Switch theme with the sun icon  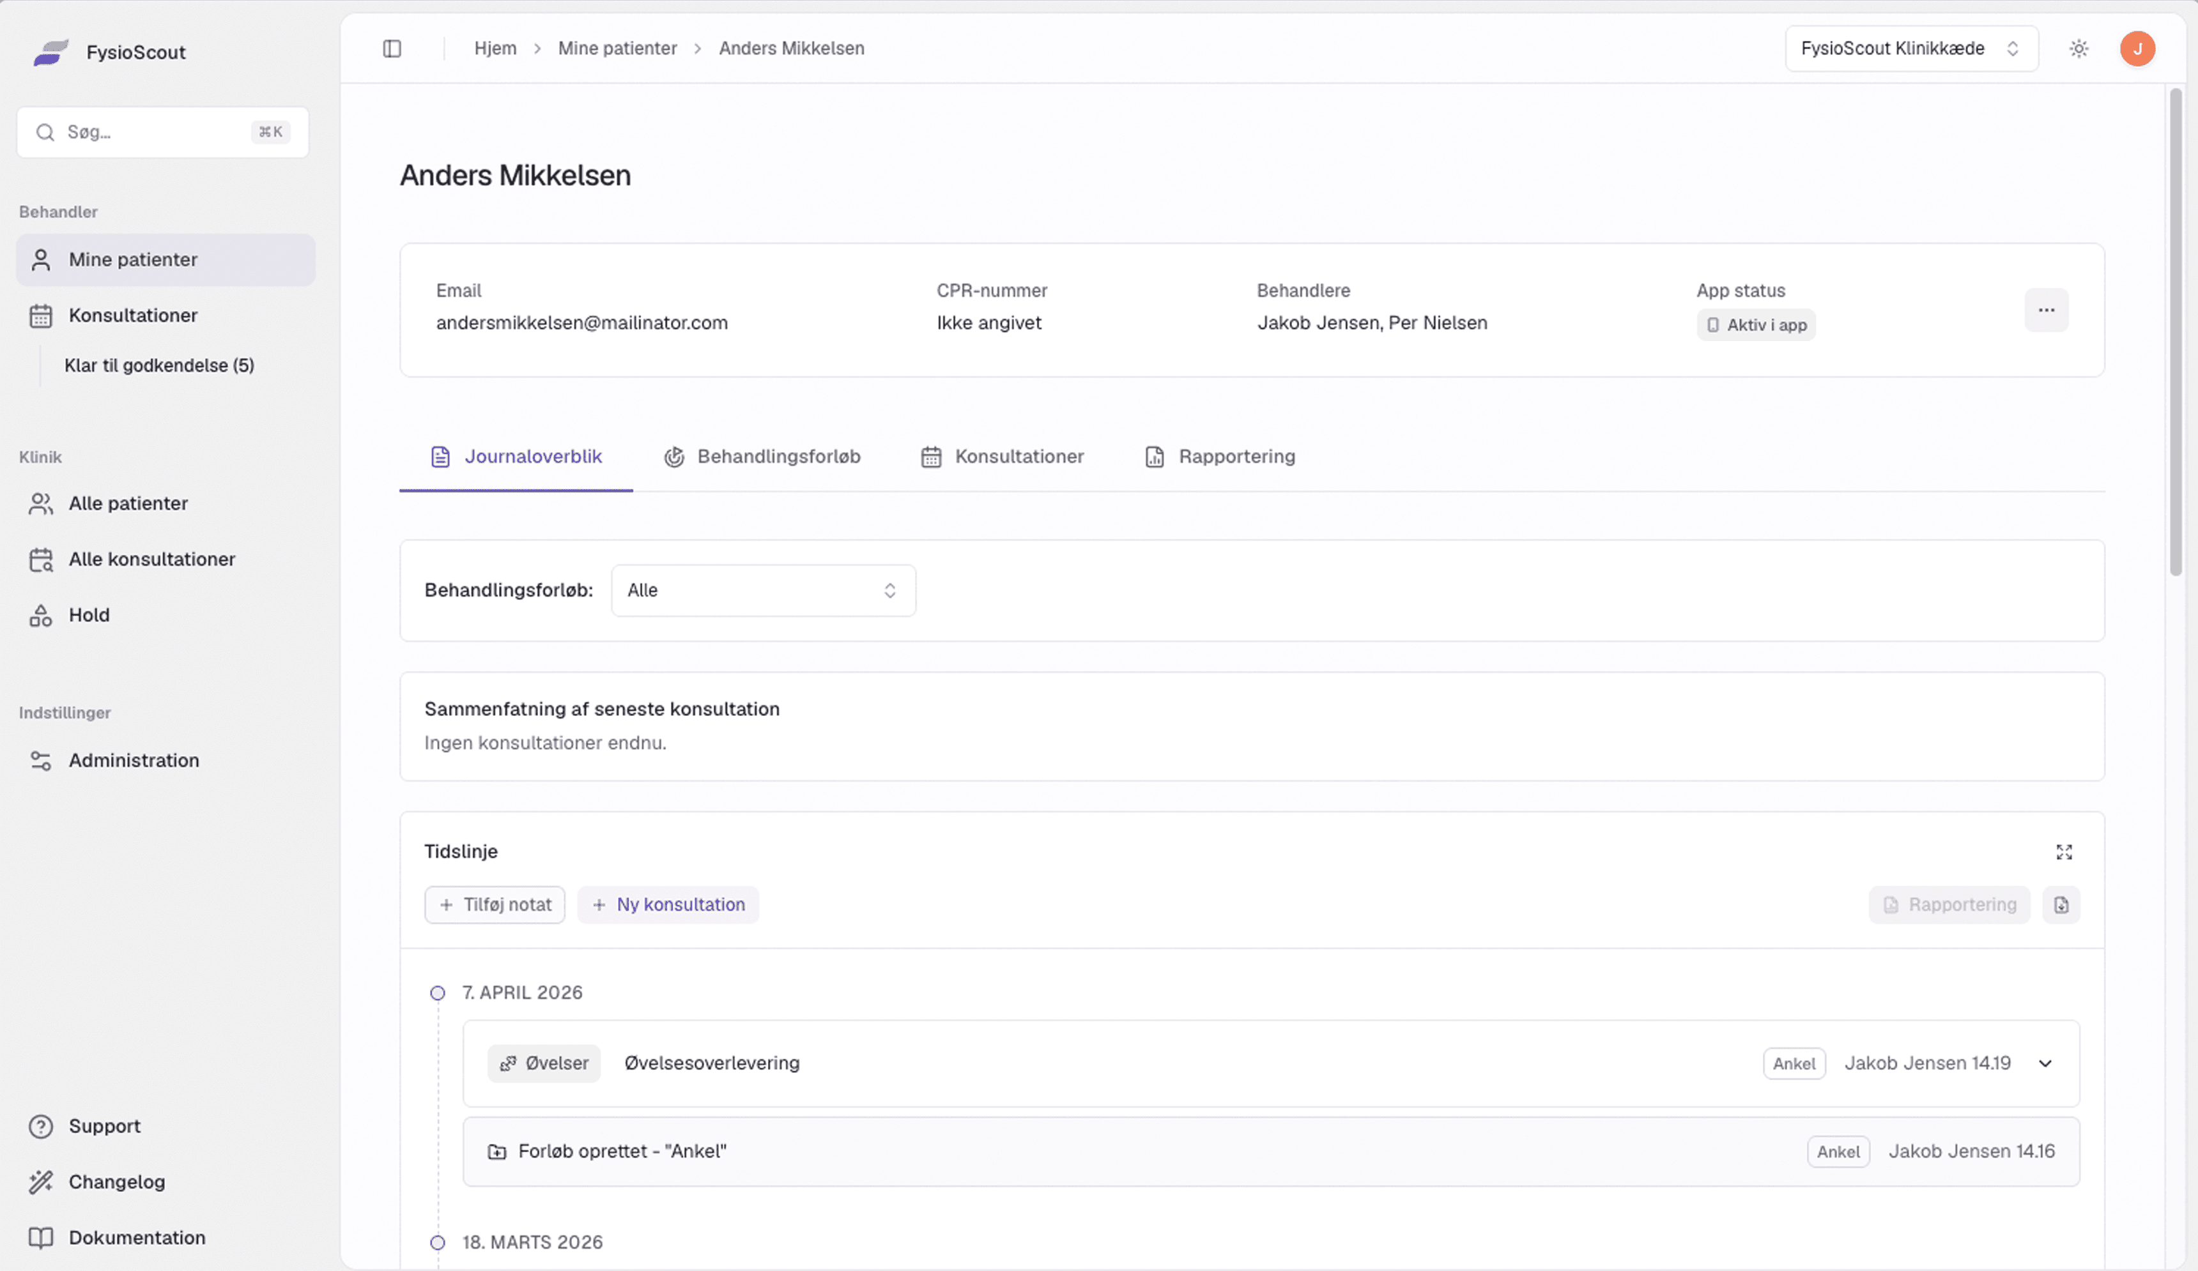coord(2079,49)
